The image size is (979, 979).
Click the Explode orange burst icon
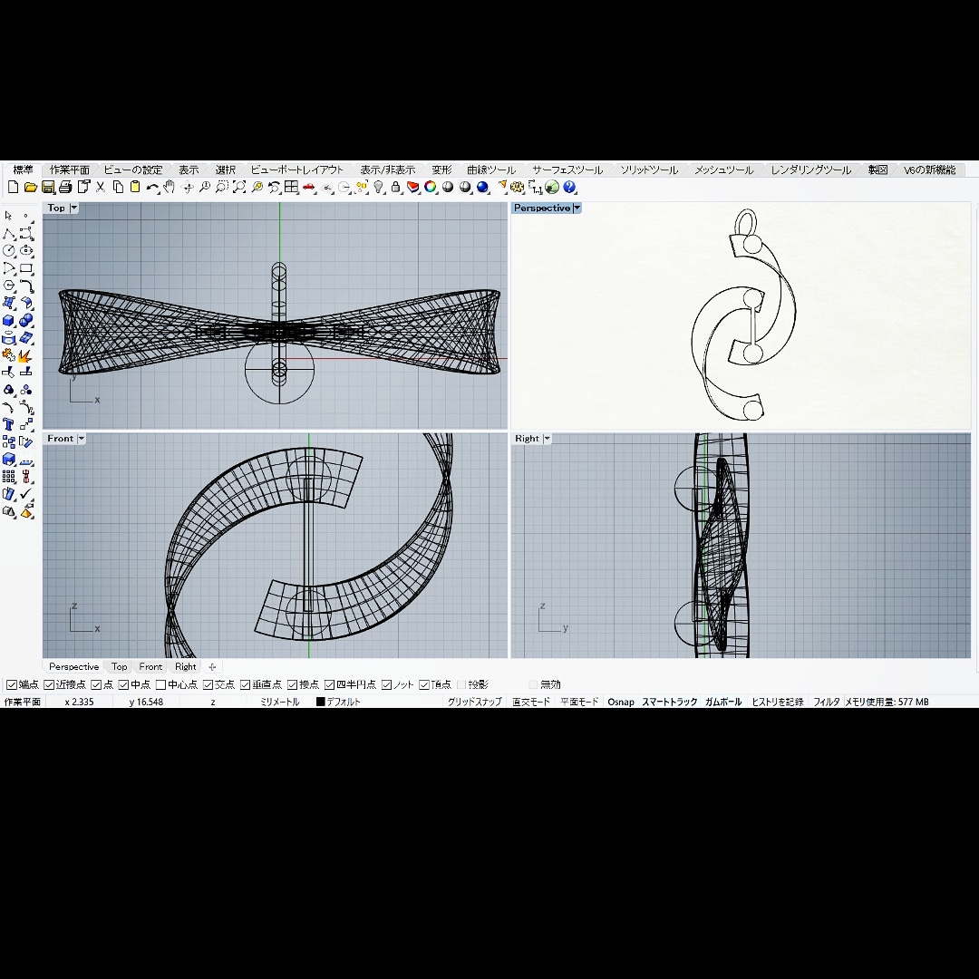point(26,356)
